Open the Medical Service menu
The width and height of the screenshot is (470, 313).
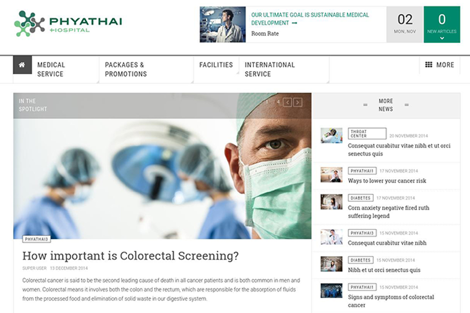click(51, 69)
